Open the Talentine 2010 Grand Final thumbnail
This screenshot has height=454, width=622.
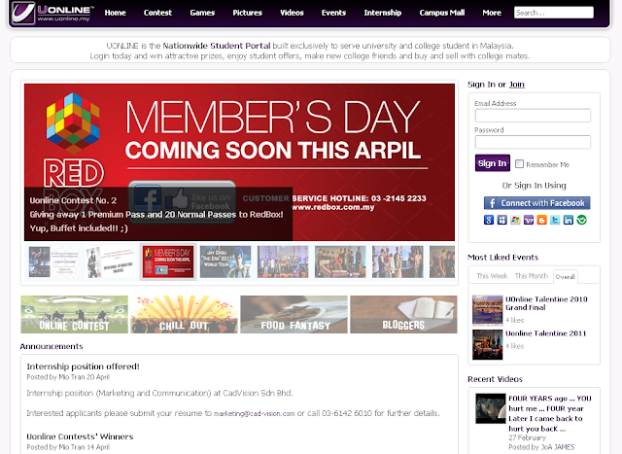click(487, 310)
